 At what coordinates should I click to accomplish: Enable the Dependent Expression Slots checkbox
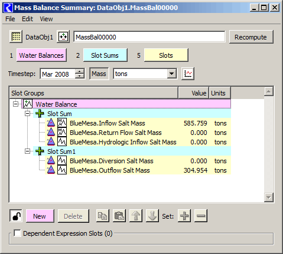coord(17,233)
